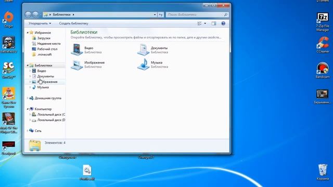
Task: Collapse the Компьютер tree node
Action: 28,109
